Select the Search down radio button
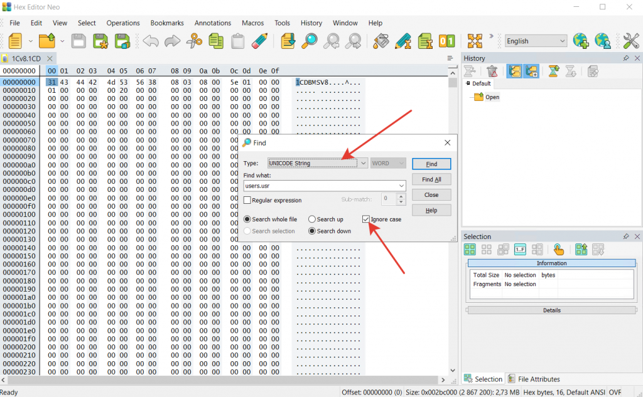Screen dimensions: 643x397 point(311,231)
